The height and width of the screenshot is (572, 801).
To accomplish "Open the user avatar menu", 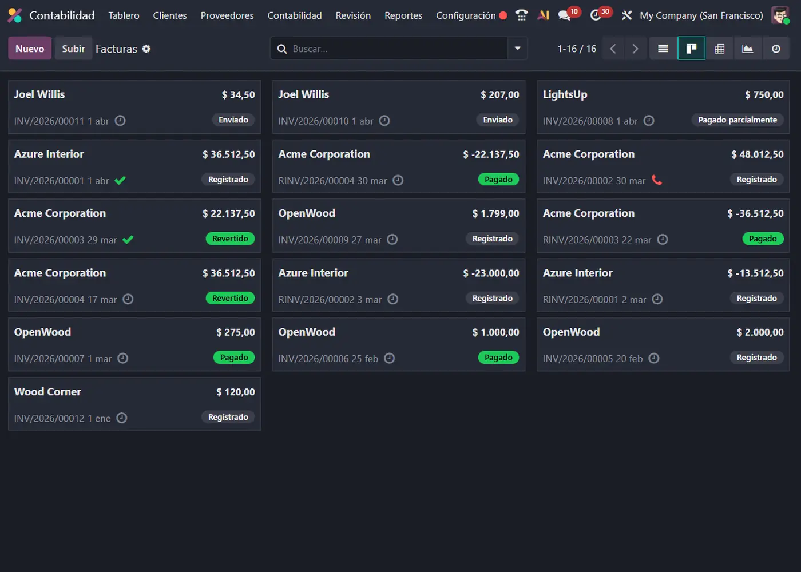I will [780, 15].
